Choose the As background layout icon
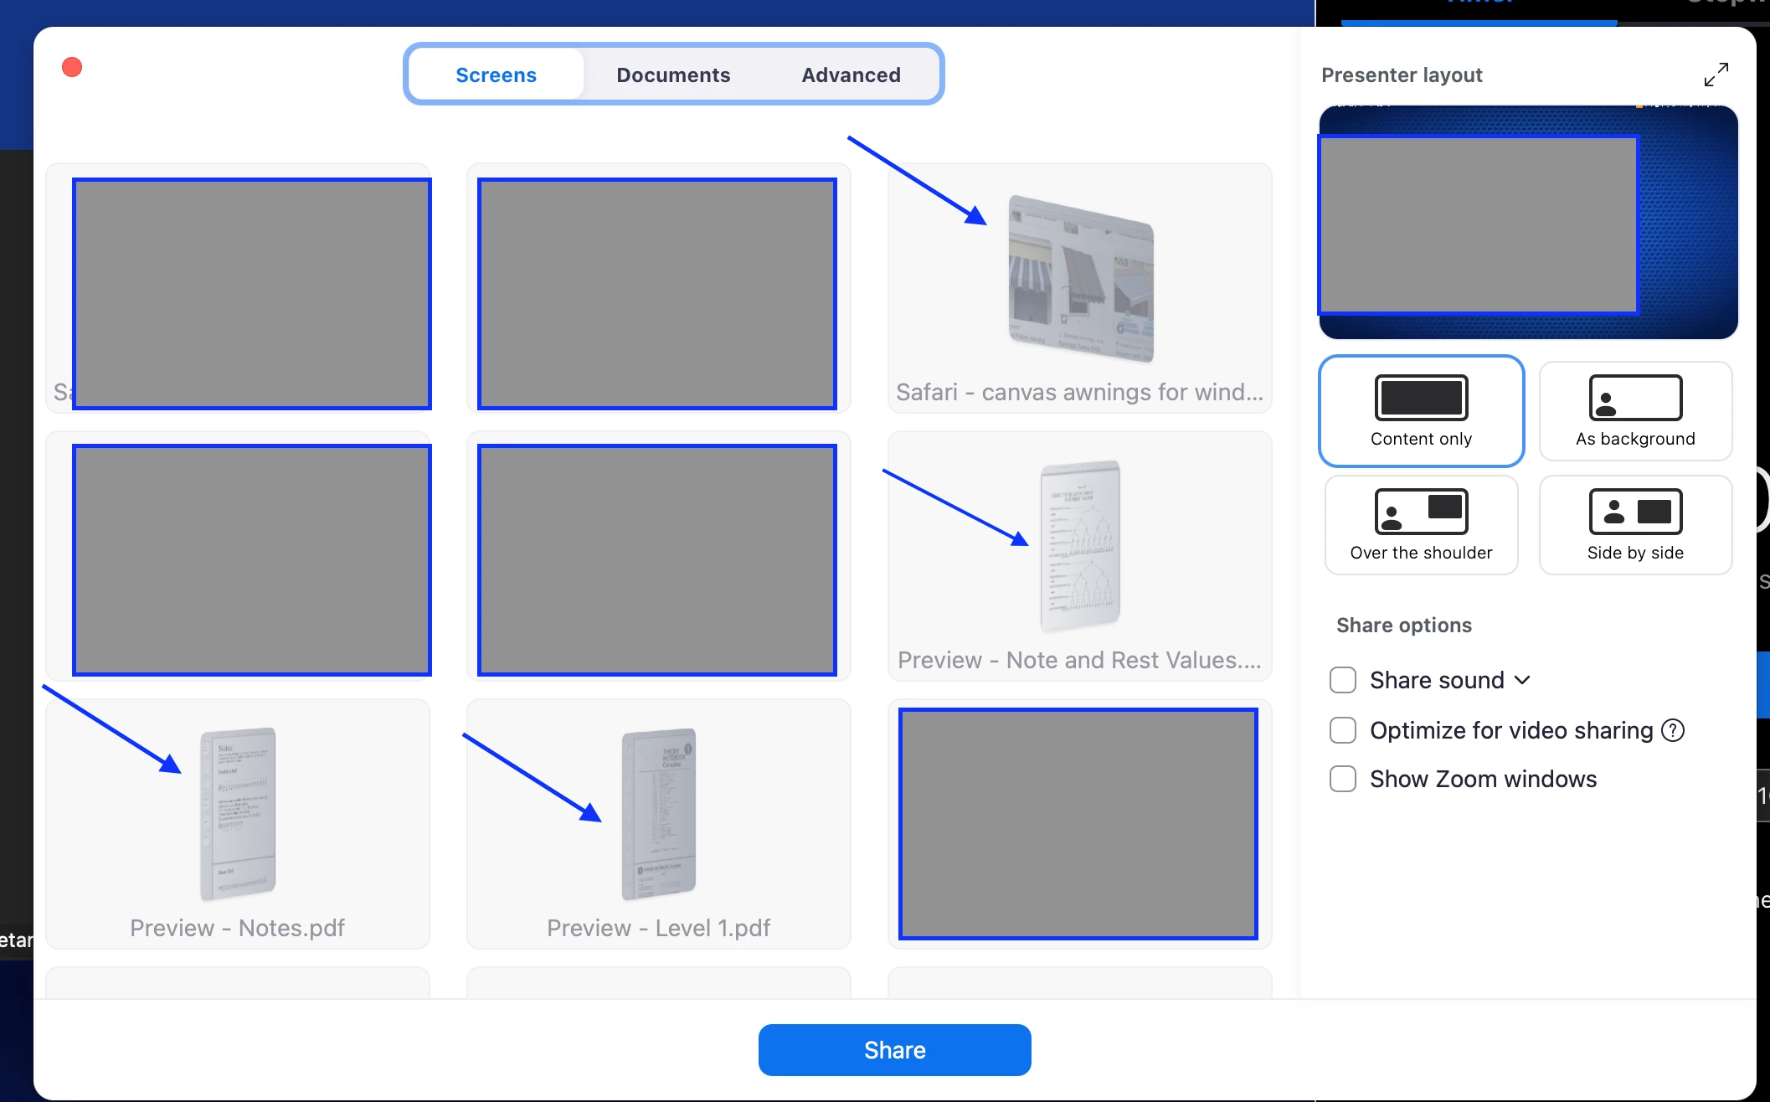This screenshot has width=1770, height=1102. (1634, 398)
